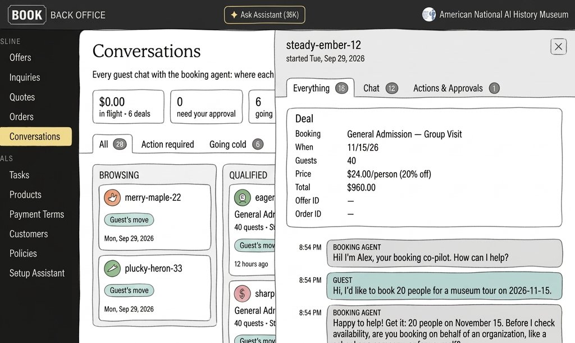Open Offers in the sidebar
Screen dimensions: 575x343
point(20,58)
